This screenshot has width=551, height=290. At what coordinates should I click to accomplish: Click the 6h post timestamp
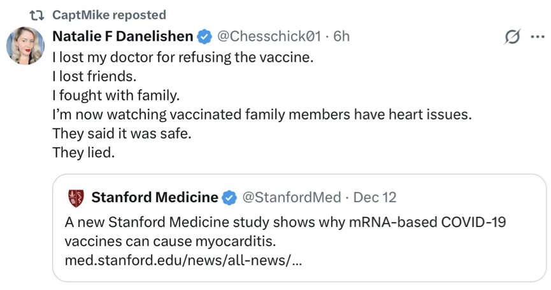click(341, 36)
